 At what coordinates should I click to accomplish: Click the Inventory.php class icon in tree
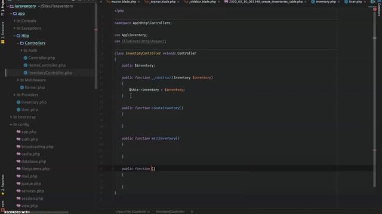(19, 102)
